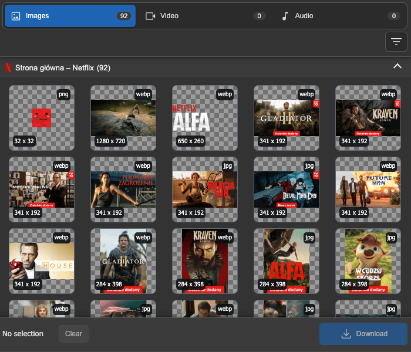Select the Bracia Sun jpg thumbnail

(x=205, y=189)
